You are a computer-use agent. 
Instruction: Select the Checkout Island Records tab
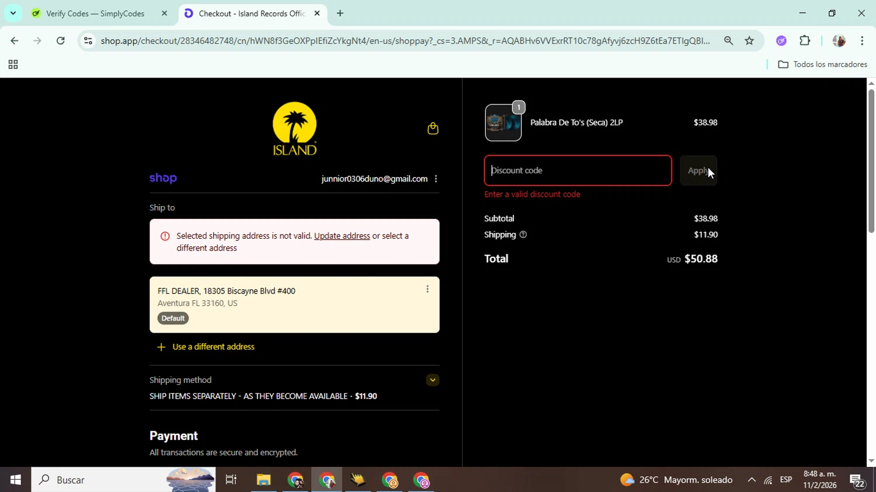[252, 13]
